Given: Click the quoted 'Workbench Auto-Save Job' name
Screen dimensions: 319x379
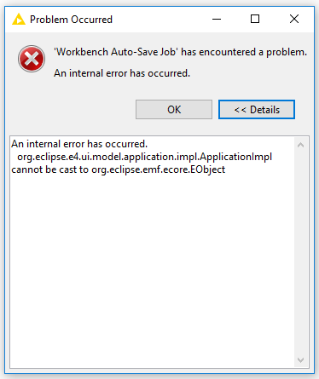Looking at the screenshot, I should tap(116, 52).
